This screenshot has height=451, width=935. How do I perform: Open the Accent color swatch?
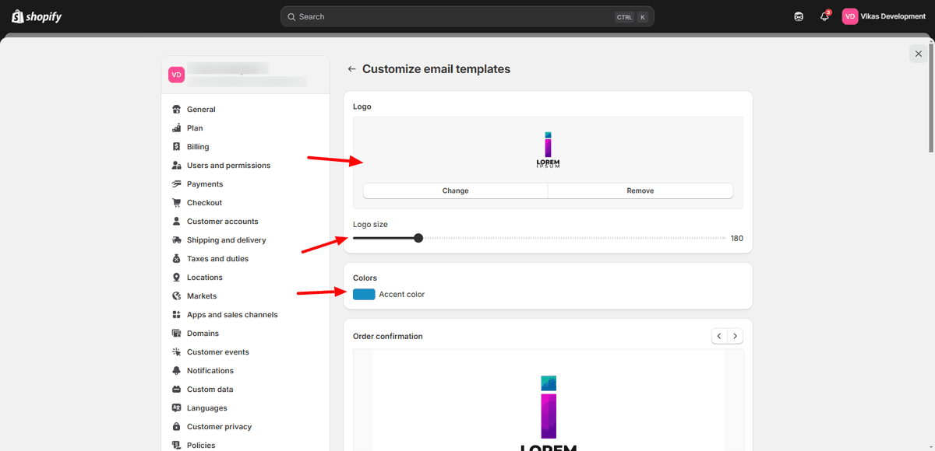364,294
